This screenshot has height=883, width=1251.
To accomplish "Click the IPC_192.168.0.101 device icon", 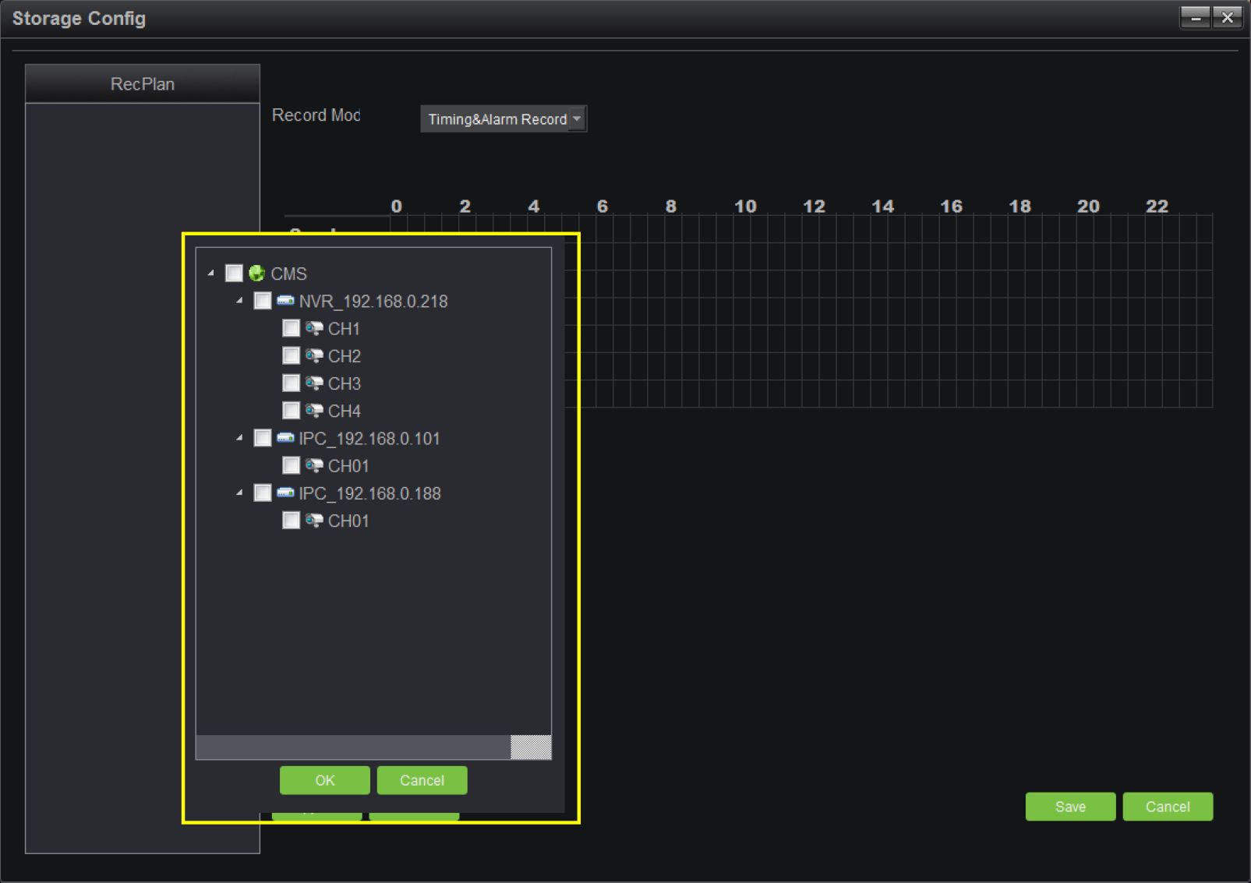I will click(x=285, y=438).
